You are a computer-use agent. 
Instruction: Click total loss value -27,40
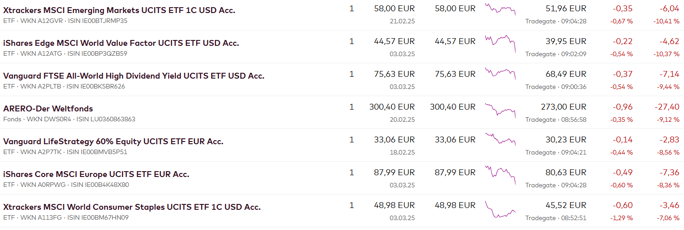[666, 107]
